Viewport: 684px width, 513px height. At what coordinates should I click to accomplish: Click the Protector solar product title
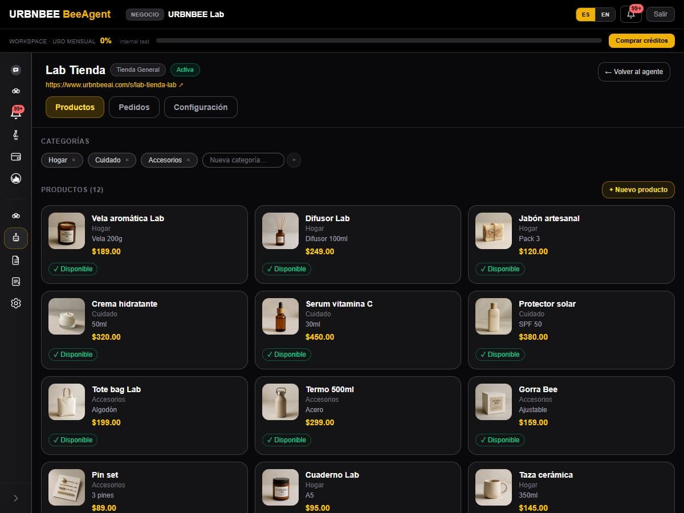(x=547, y=304)
